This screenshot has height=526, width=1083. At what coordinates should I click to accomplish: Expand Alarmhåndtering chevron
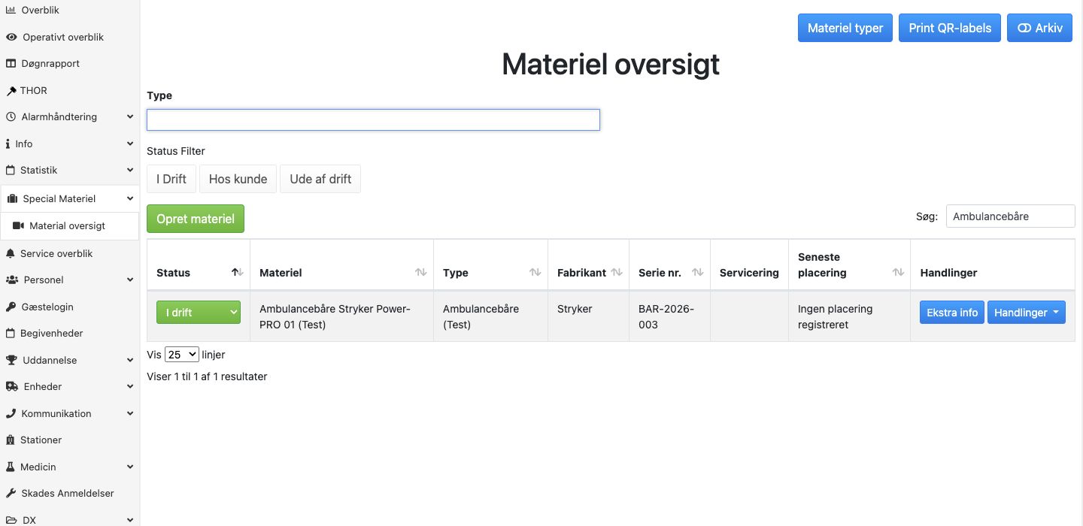tap(130, 117)
